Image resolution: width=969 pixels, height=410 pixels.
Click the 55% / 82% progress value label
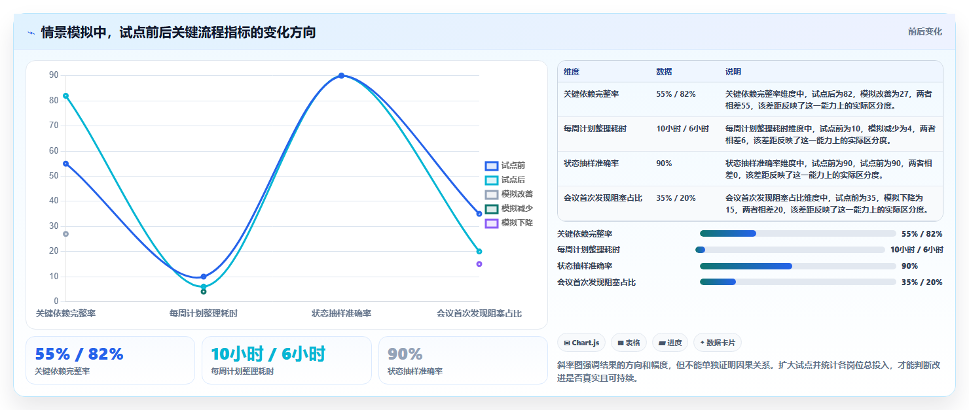click(922, 234)
